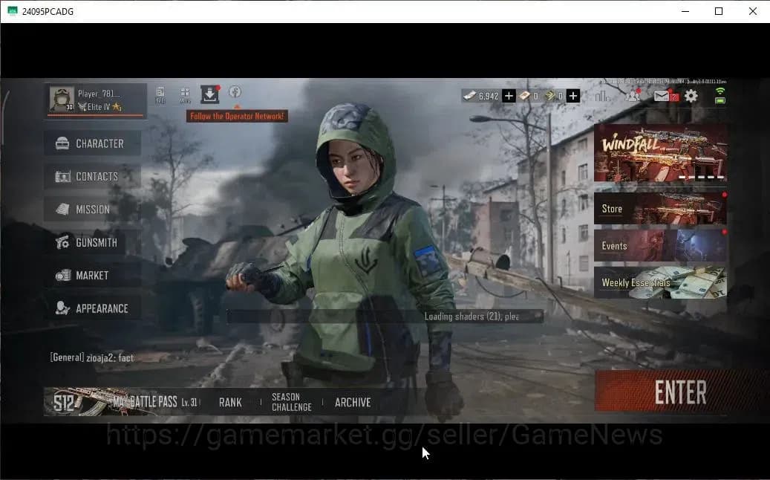Click the green battery indicator
Viewport: 770px width, 480px height.
(720, 100)
